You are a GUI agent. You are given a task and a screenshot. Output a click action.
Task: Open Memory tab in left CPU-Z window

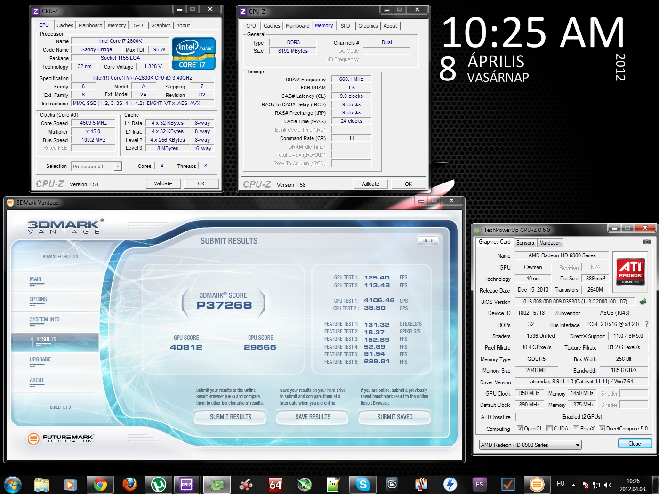pyautogui.click(x=117, y=25)
